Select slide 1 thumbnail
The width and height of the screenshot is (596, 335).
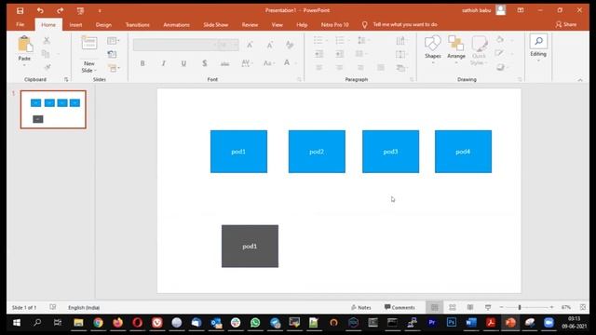pos(53,110)
